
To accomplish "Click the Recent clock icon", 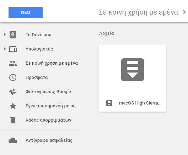I will (x=13, y=77).
